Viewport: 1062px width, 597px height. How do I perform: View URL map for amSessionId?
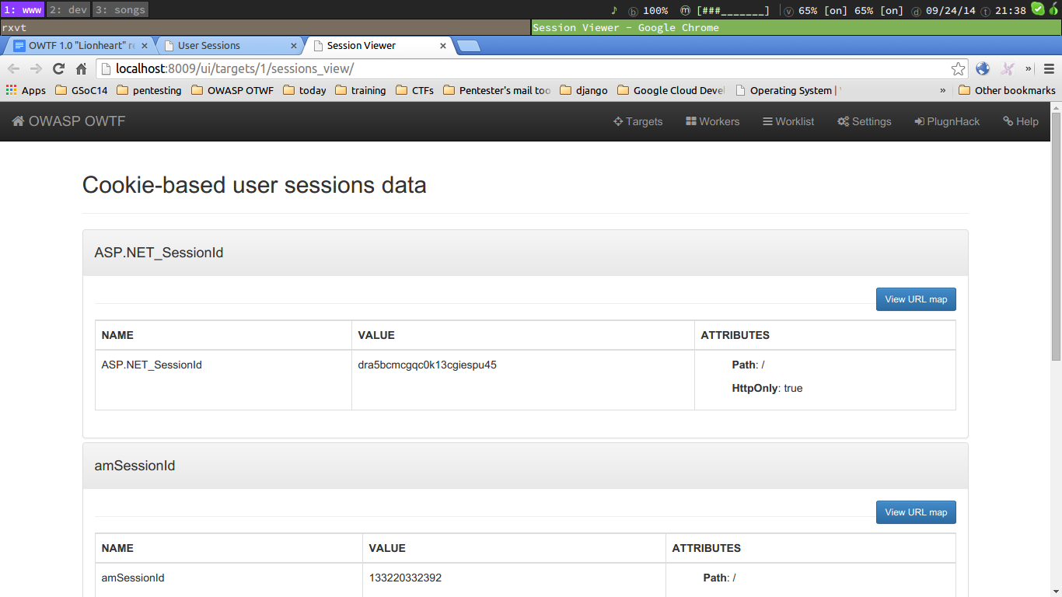(916, 512)
